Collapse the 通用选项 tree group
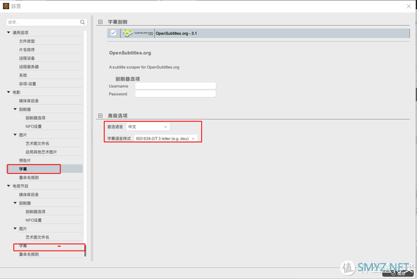 [x=9, y=32]
